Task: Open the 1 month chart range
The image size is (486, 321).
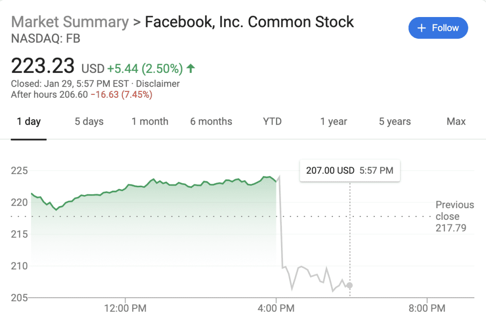Action: (x=150, y=122)
